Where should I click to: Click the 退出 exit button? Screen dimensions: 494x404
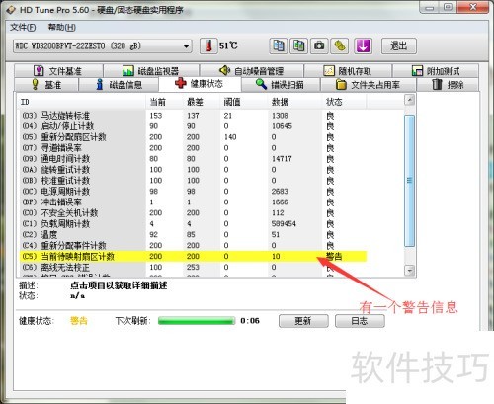399,45
